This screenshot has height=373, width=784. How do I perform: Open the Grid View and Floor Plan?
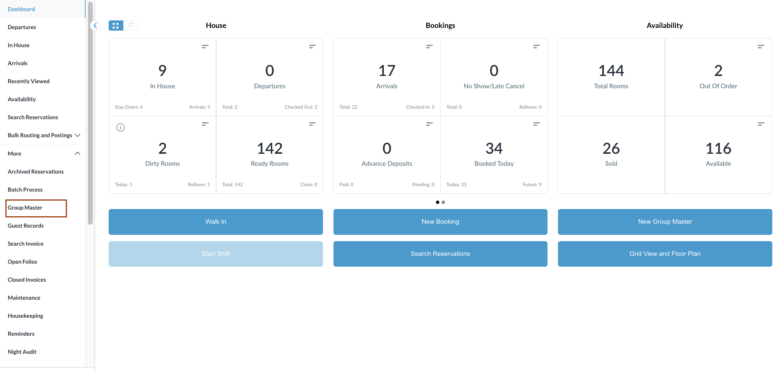665,254
